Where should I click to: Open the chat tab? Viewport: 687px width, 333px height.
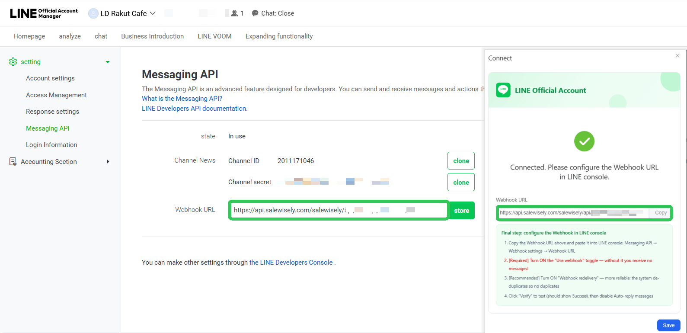[101, 36]
